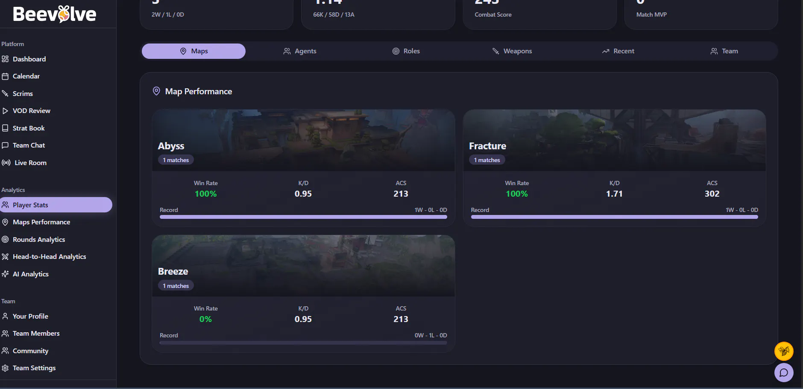Click the '66K / 58D / 13A' text
Viewport: 803px width, 389px height.
(334, 15)
